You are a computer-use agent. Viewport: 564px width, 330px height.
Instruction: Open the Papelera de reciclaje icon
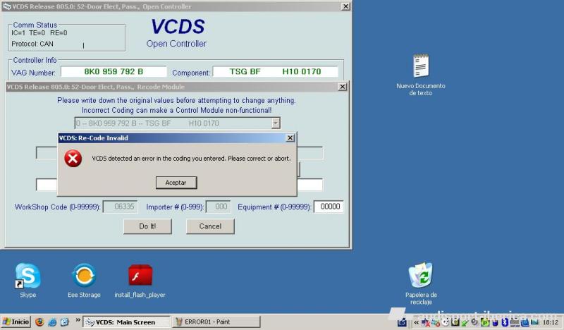tap(421, 276)
